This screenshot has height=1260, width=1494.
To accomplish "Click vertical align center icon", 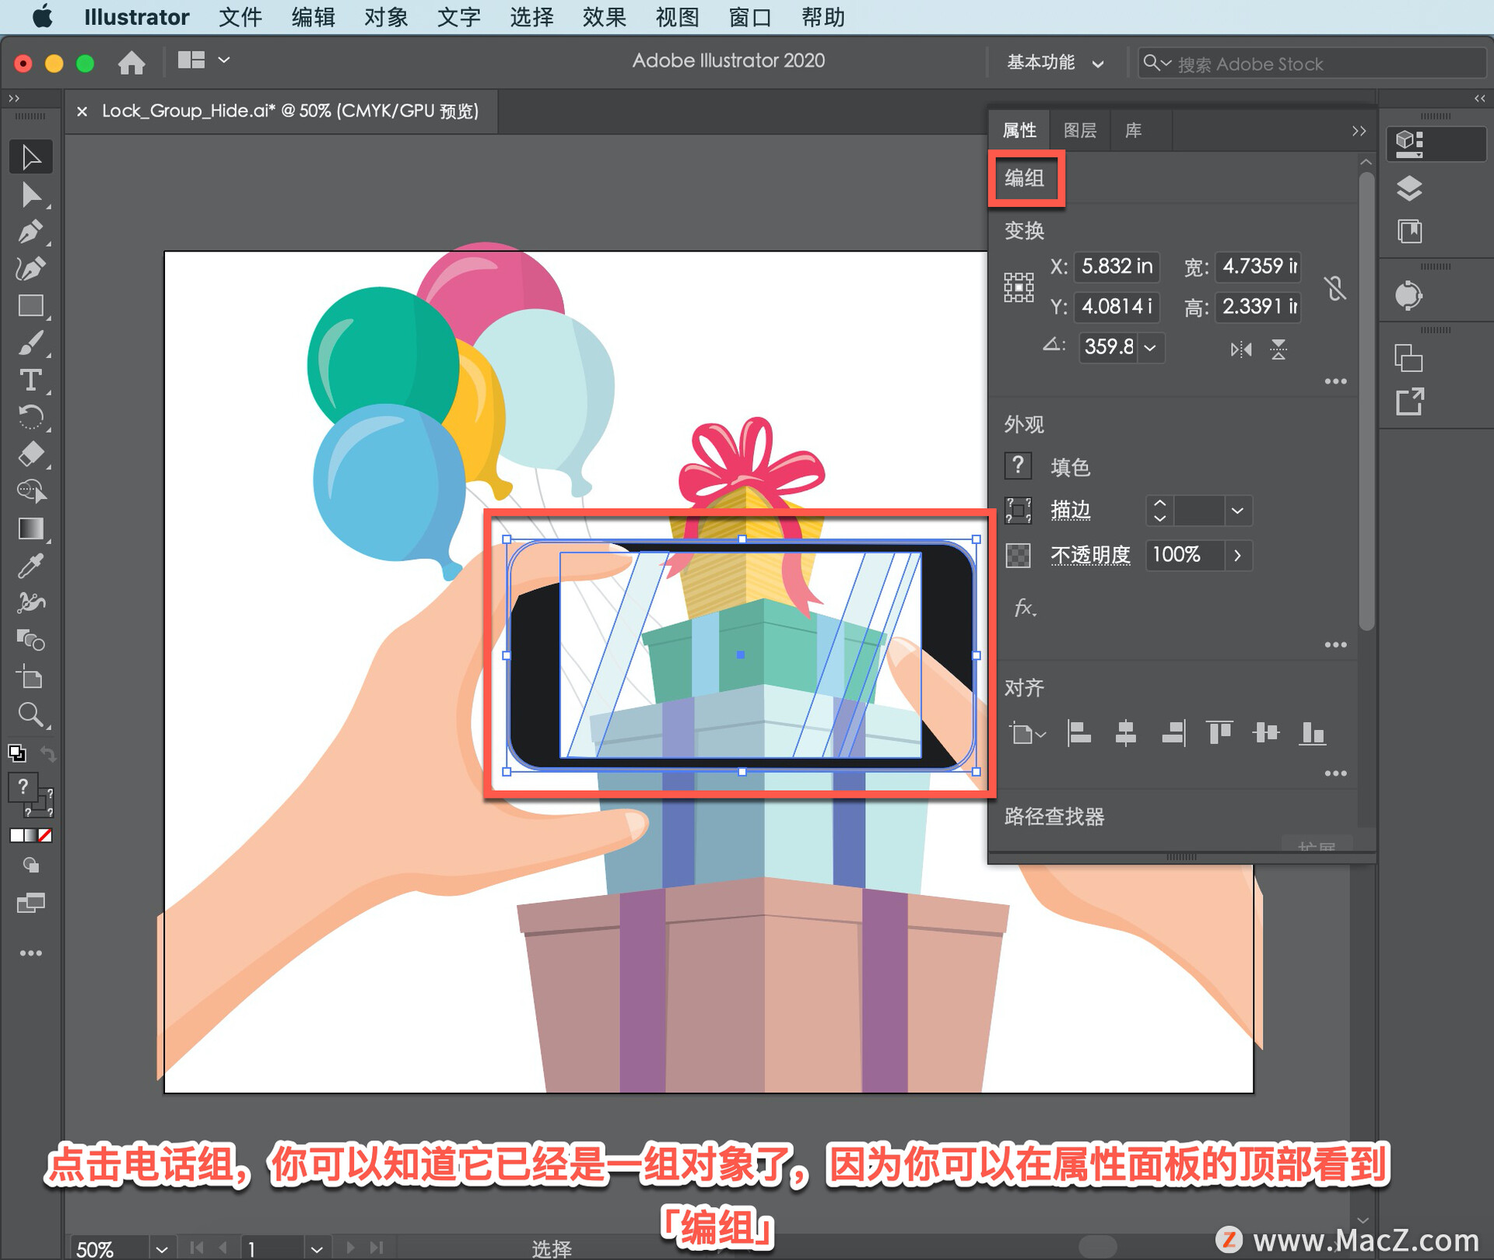I will pos(1266,733).
